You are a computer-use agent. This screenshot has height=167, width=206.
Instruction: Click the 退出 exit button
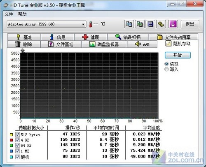(x=190, y=24)
